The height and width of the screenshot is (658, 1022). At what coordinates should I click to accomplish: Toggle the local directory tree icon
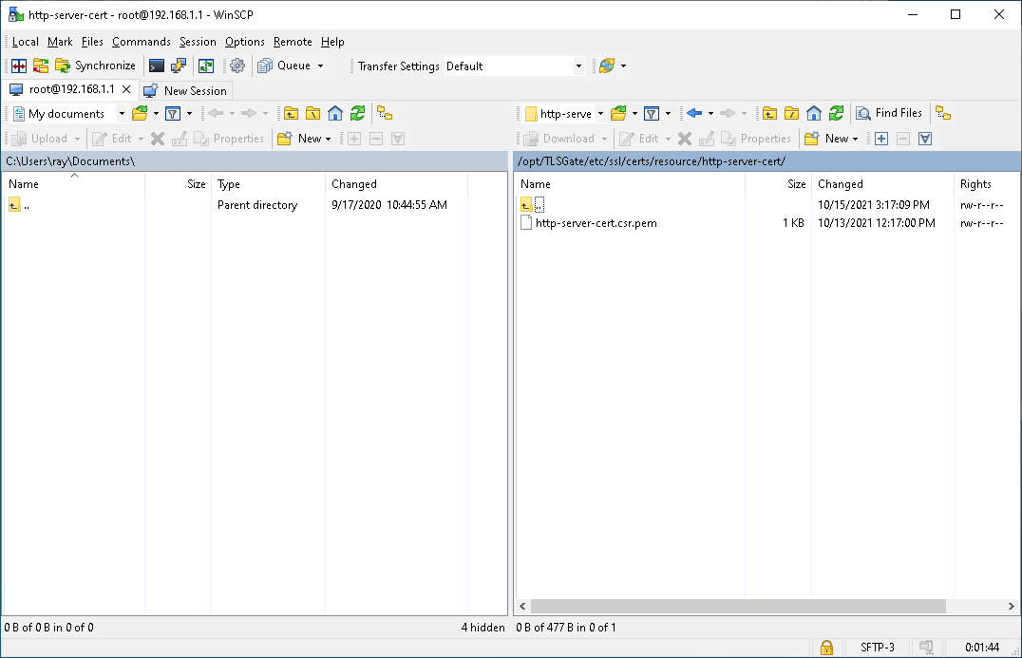(x=385, y=113)
